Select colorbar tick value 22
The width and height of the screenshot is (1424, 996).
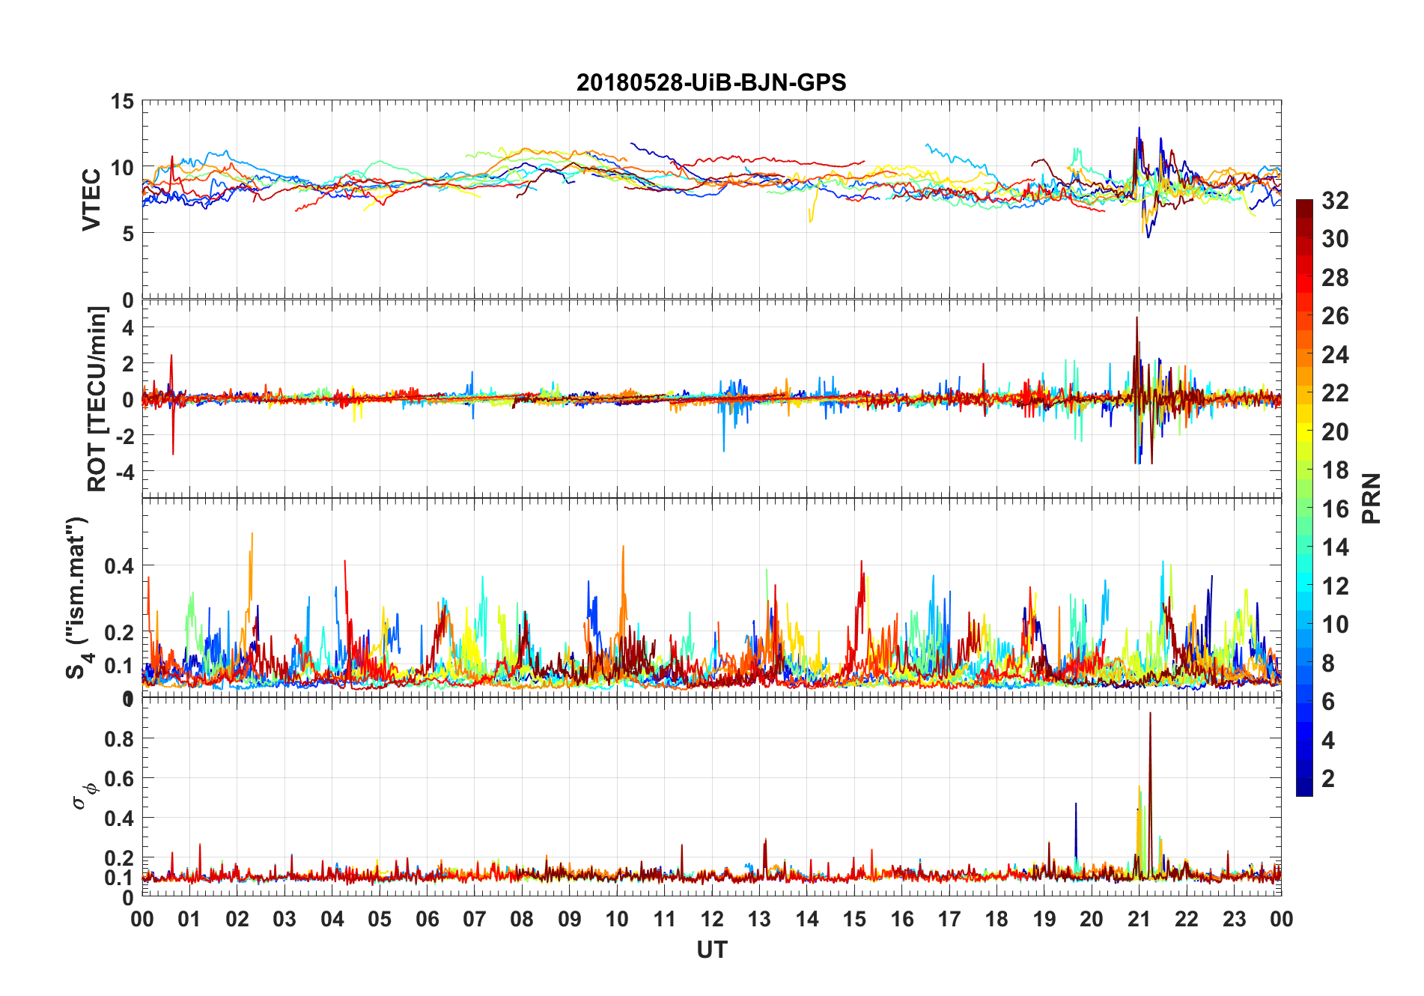tap(1335, 392)
